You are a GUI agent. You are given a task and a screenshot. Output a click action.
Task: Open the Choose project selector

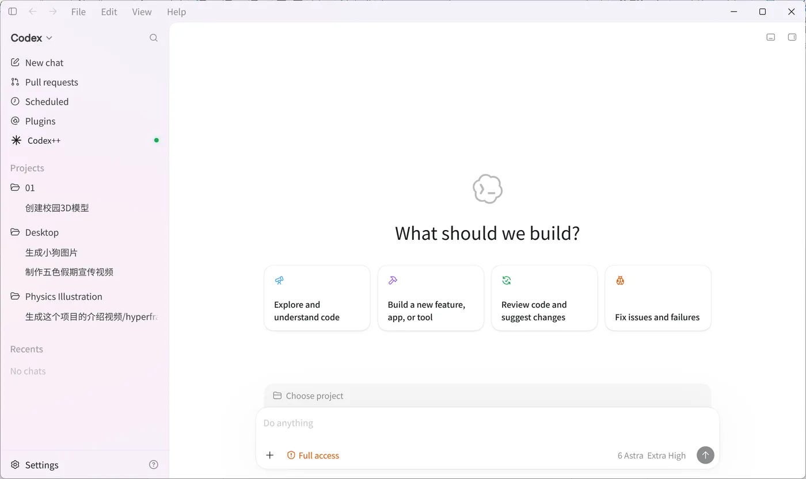click(309, 396)
